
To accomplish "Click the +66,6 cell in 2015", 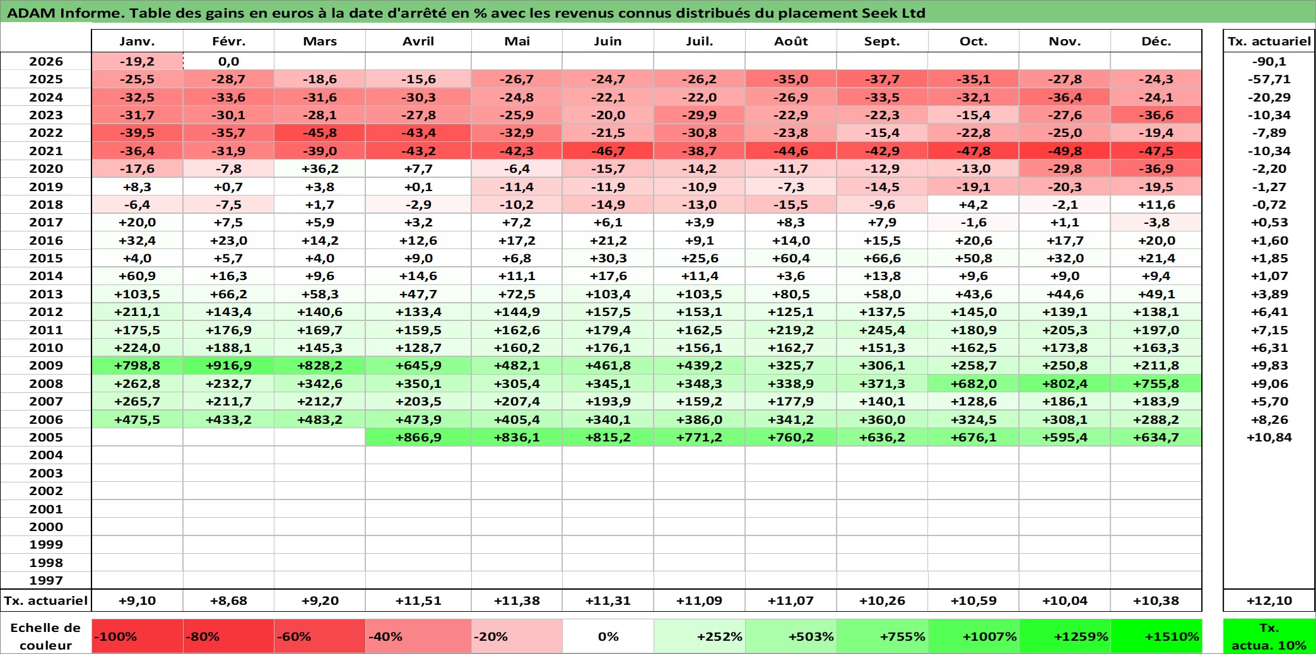I will coord(882,258).
